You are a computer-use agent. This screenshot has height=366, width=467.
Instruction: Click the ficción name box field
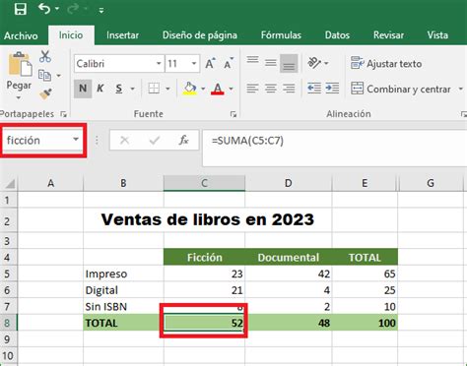36,141
